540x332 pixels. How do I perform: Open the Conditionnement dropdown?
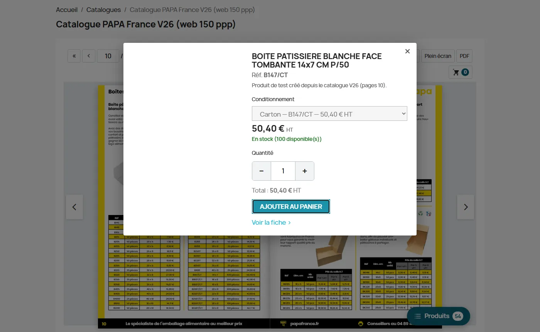pos(329,113)
